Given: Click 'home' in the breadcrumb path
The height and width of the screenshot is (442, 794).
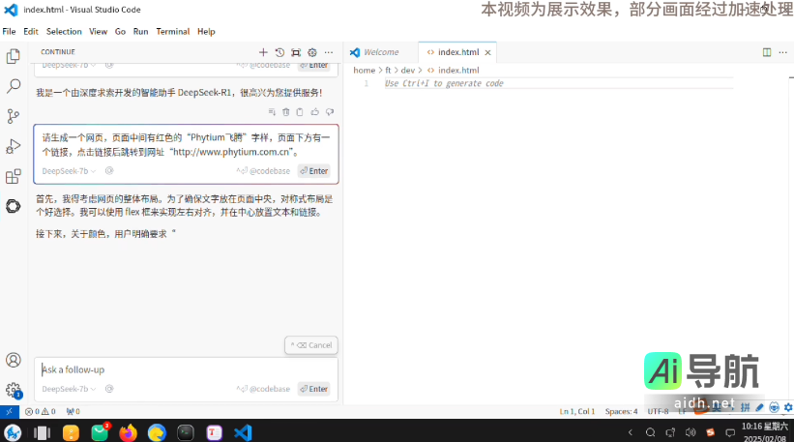Looking at the screenshot, I should pyautogui.click(x=364, y=71).
